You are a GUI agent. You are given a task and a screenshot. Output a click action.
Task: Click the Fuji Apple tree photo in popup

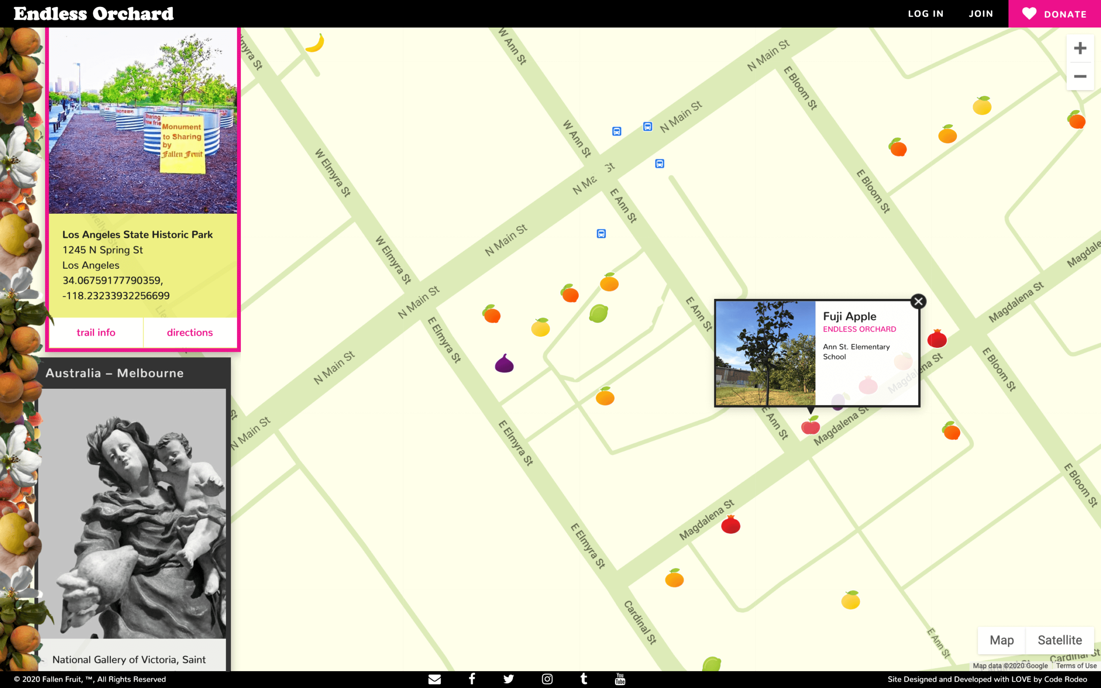point(766,353)
